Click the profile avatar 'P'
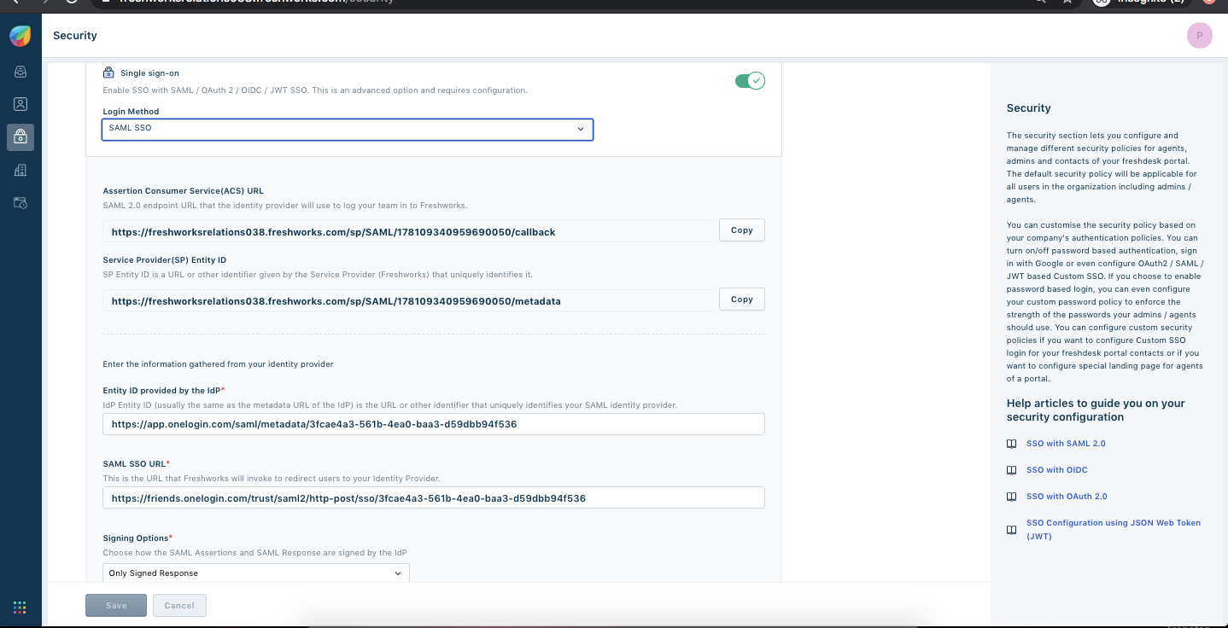 tap(1199, 36)
